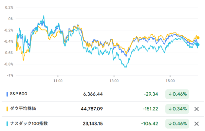Open the ダウ平均株価 index name
The image size is (205, 131).
pyautogui.click(x=23, y=108)
